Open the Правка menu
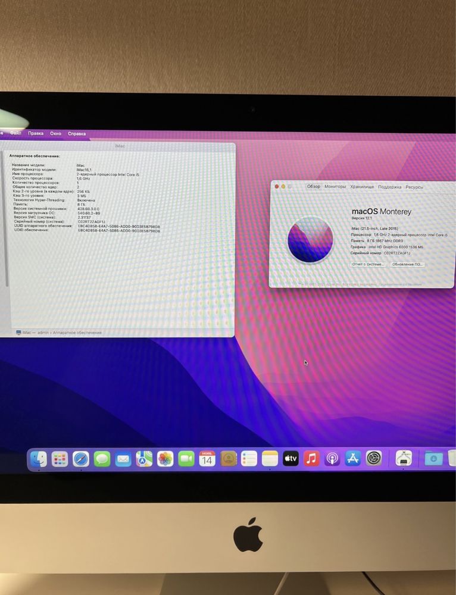 click(36, 133)
